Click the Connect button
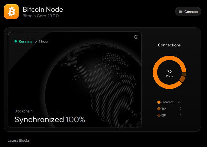 188,12
